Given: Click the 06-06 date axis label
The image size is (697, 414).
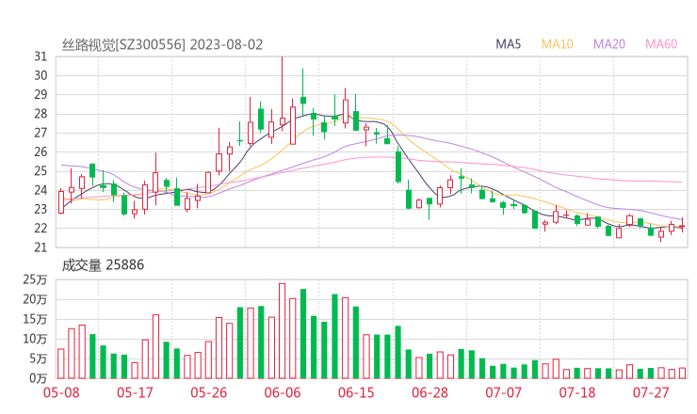Looking at the screenshot, I should click(283, 392).
